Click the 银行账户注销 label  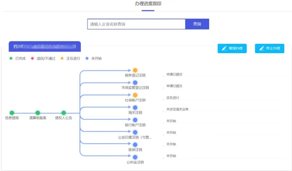135,125
